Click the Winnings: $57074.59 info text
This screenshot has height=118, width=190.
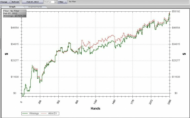pyautogui.click(x=15, y=16)
